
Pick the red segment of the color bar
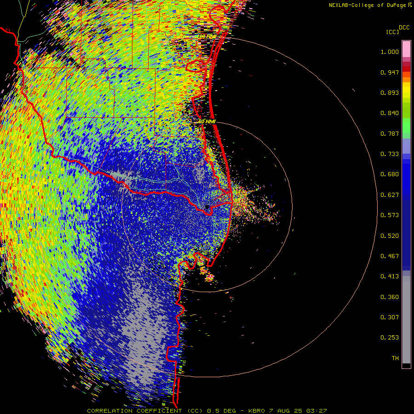pos(406,69)
